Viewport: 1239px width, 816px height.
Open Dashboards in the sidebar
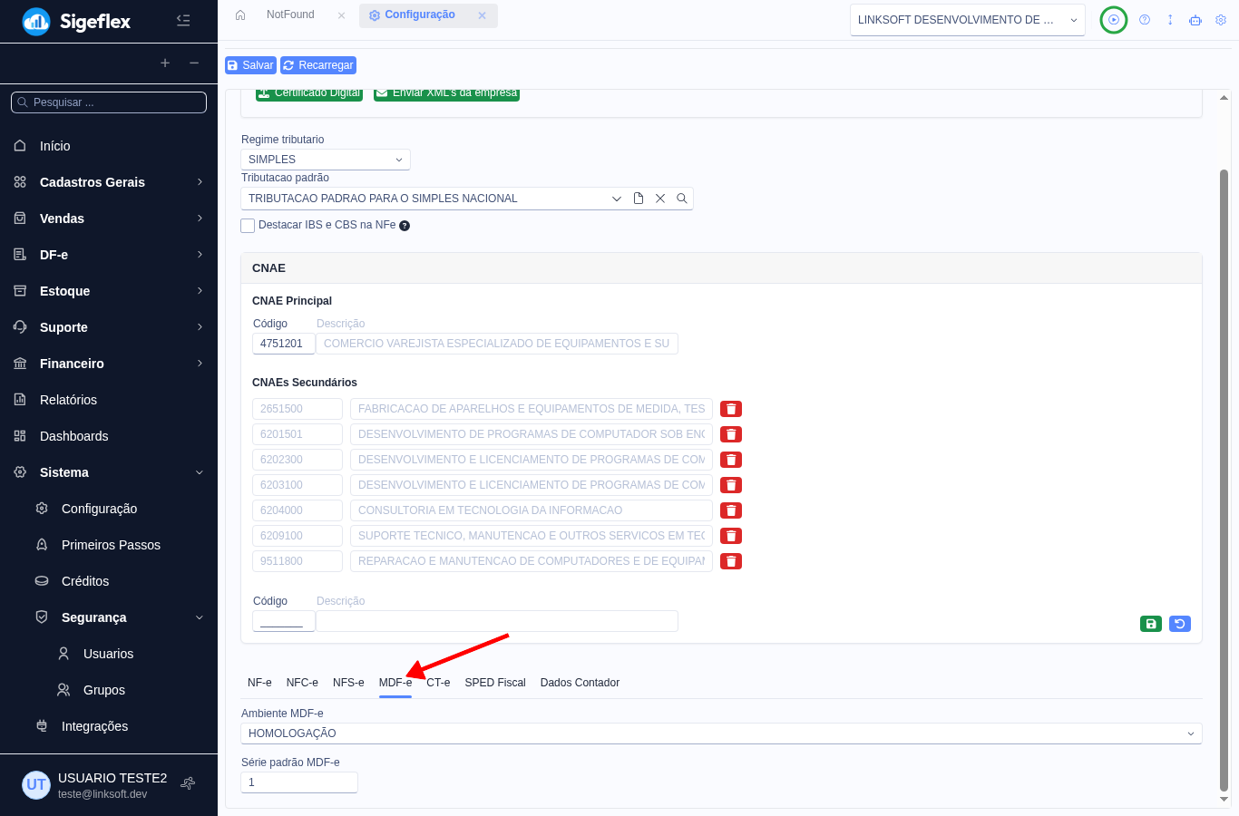[109, 436]
